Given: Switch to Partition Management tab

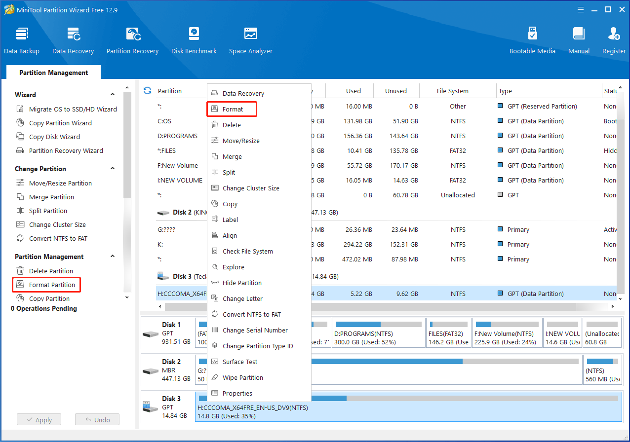Looking at the screenshot, I should click(53, 73).
